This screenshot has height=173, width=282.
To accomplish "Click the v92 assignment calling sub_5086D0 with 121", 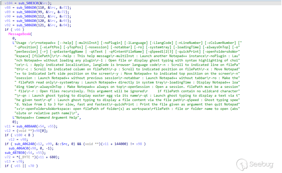I will coord(38,25).
